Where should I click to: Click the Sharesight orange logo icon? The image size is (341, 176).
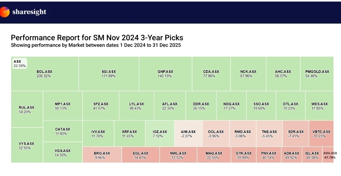point(4,12)
